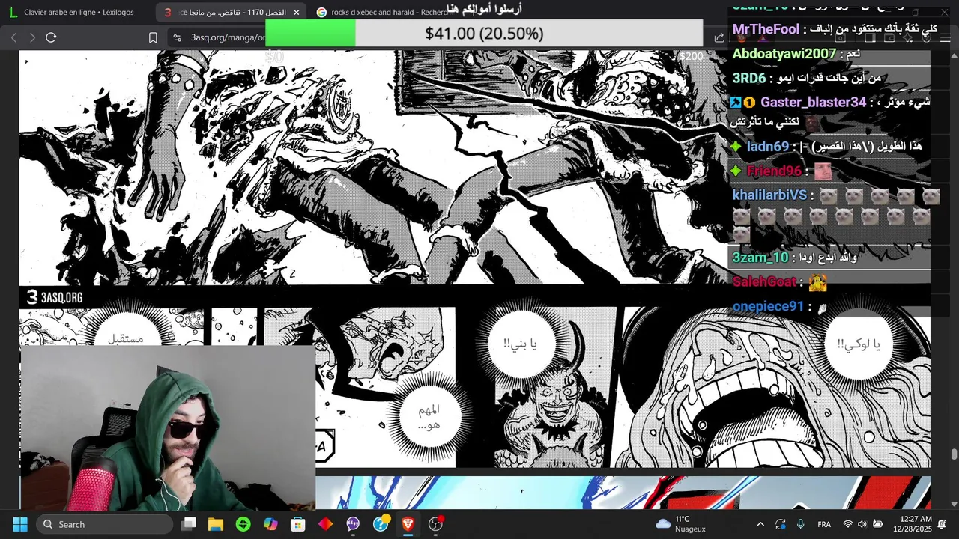Click the sync icon in system tray
The height and width of the screenshot is (539, 959).
tap(781, 524)
